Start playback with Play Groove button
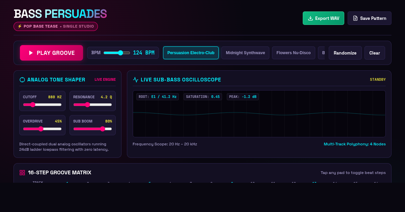The image size is (405, 212). click(x=51, y=53)
